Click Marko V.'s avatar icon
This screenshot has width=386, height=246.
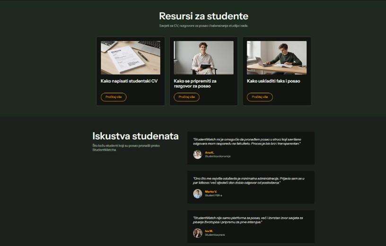point(197,194)
